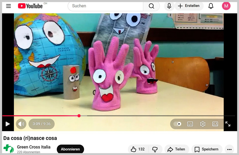Open video settings gear

click(203, 124)
